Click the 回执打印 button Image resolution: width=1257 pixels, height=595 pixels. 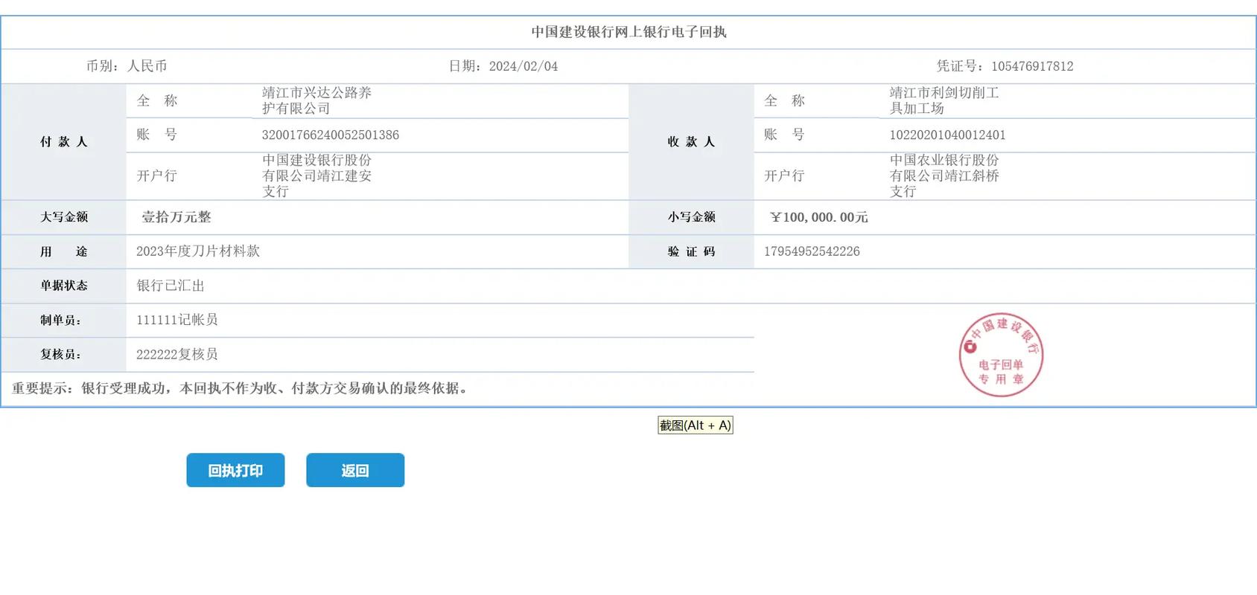tap(235, 470)
